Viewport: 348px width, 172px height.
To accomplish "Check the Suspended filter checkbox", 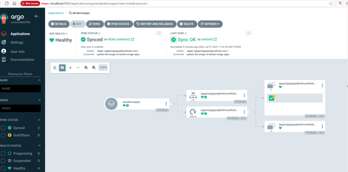I will 3,161.
